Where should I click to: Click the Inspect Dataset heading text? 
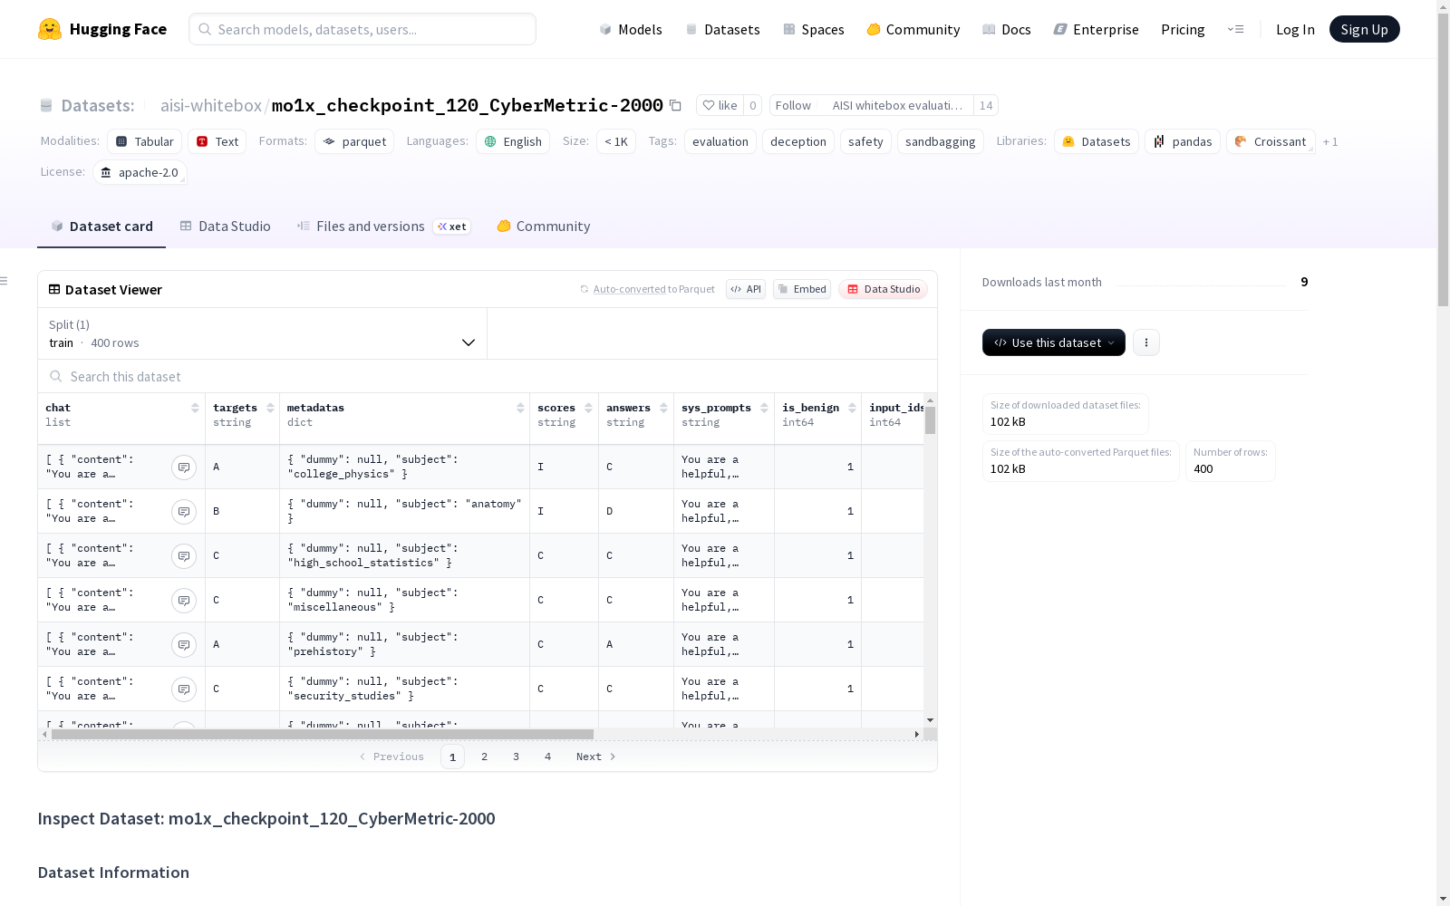tap(266, 819)
